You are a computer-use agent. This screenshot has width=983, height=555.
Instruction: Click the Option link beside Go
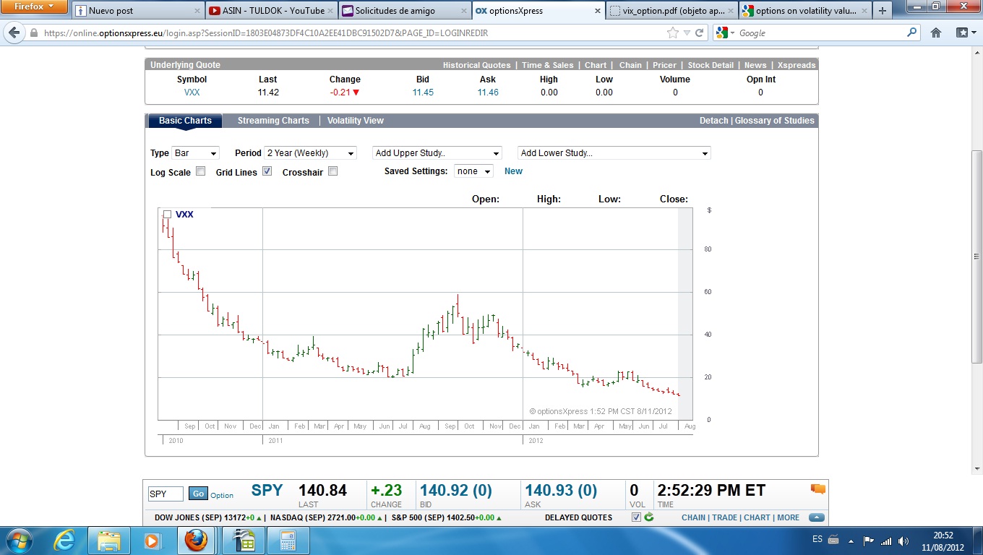point(222,495)
